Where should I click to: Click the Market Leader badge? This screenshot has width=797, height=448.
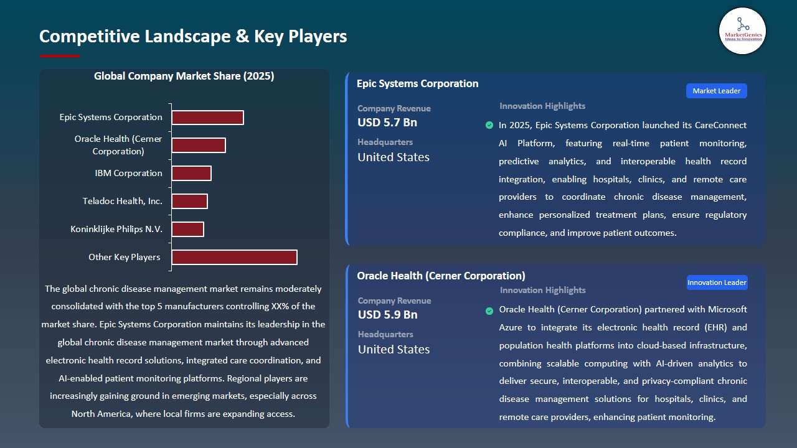pyautogui.click(x=716, y=90)
